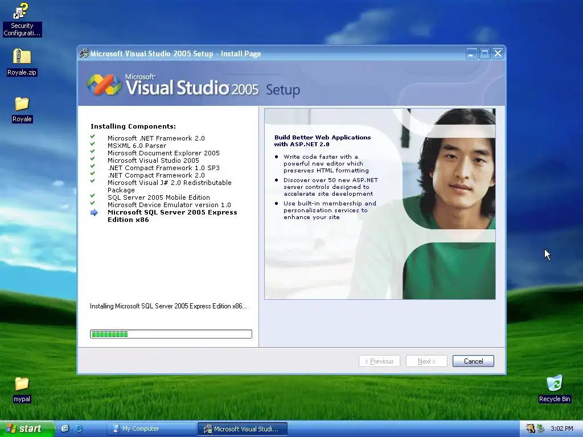Open the Recycle Bin icon
583x437 pixels.
tap(555, 383)
